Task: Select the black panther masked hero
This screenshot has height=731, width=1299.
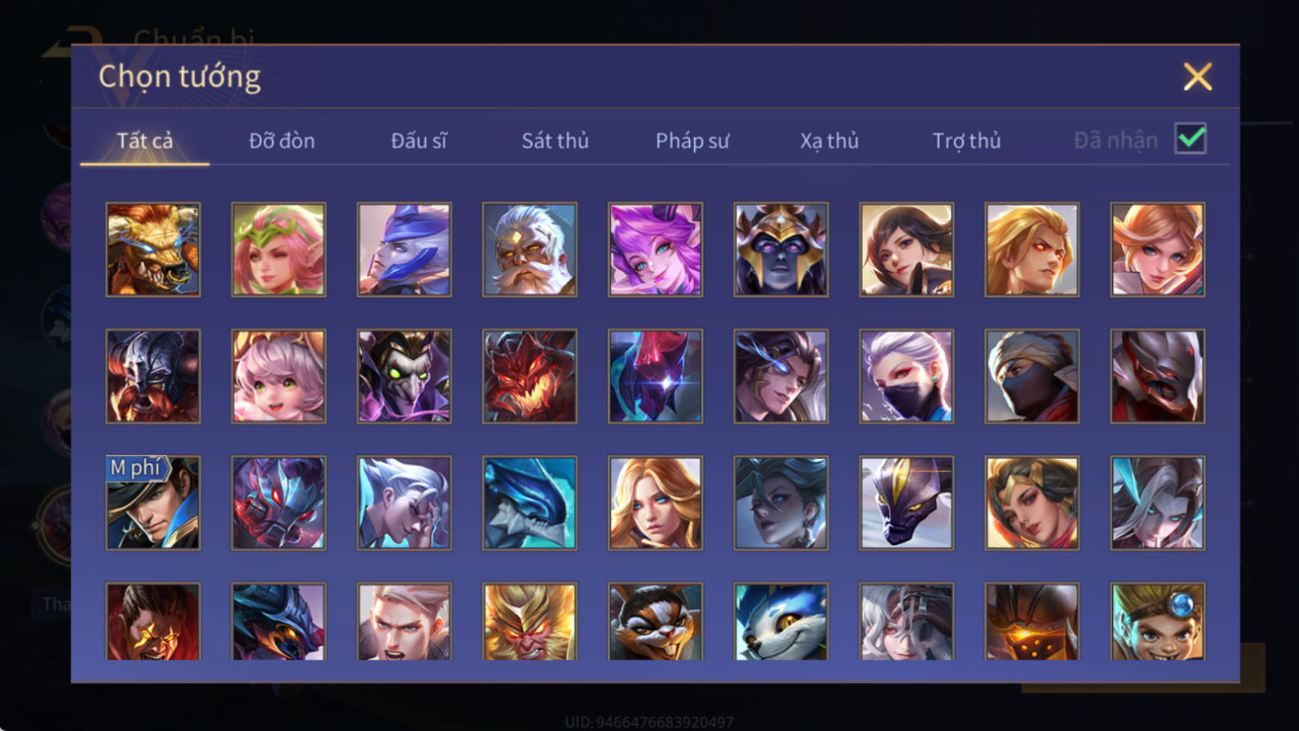Action: coord(906,503)
